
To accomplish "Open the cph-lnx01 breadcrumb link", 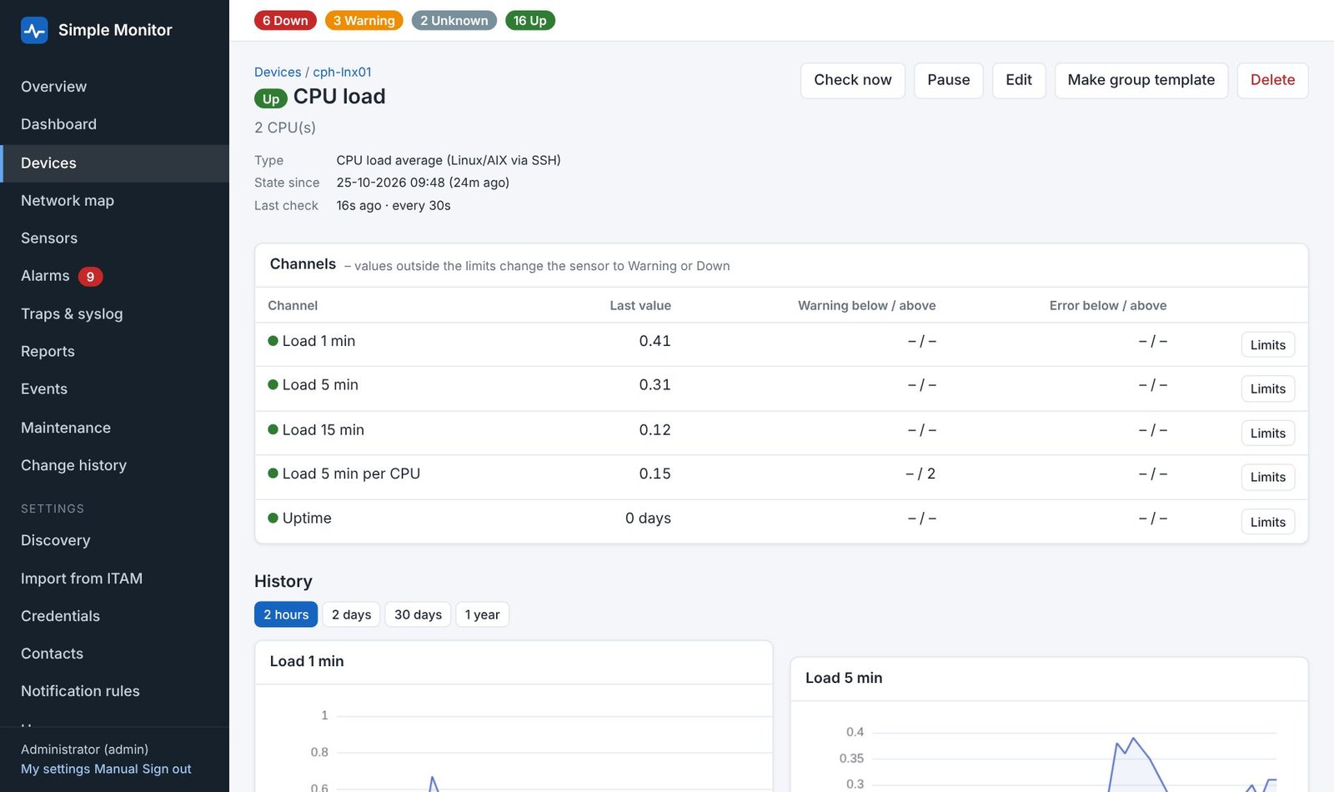I will (x=342, y=73).
